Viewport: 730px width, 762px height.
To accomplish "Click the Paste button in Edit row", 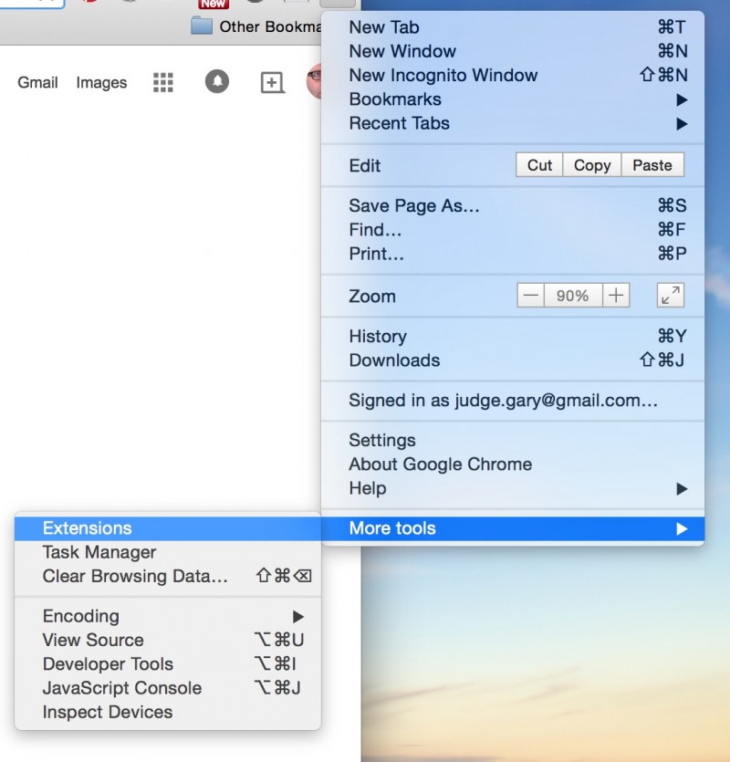I will click(x=652, y=165).
